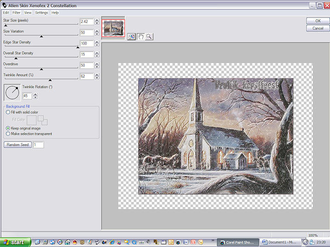Open the Edit menu
Image resolution: width=330 pixels, height=247 pixels.
[x=6, y=12]
